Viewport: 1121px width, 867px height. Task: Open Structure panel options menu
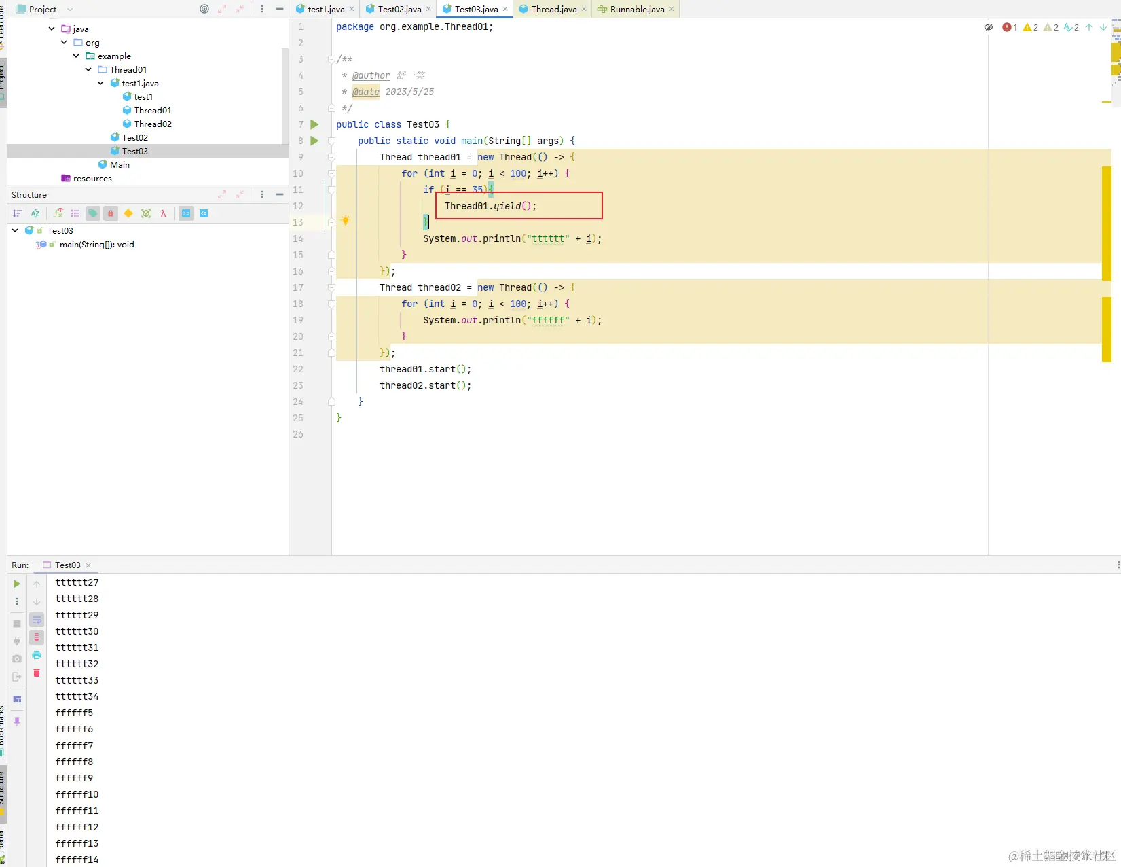tap(262, 194)
